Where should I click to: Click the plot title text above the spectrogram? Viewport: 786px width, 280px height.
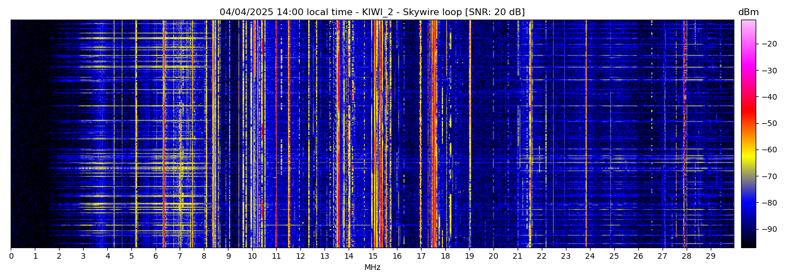click(x=372, y=12)
